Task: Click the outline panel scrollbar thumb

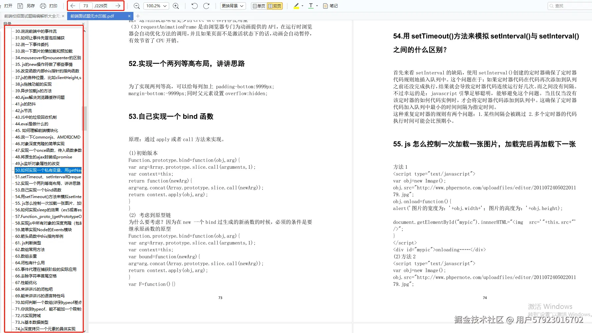Action: coord(85,118)
